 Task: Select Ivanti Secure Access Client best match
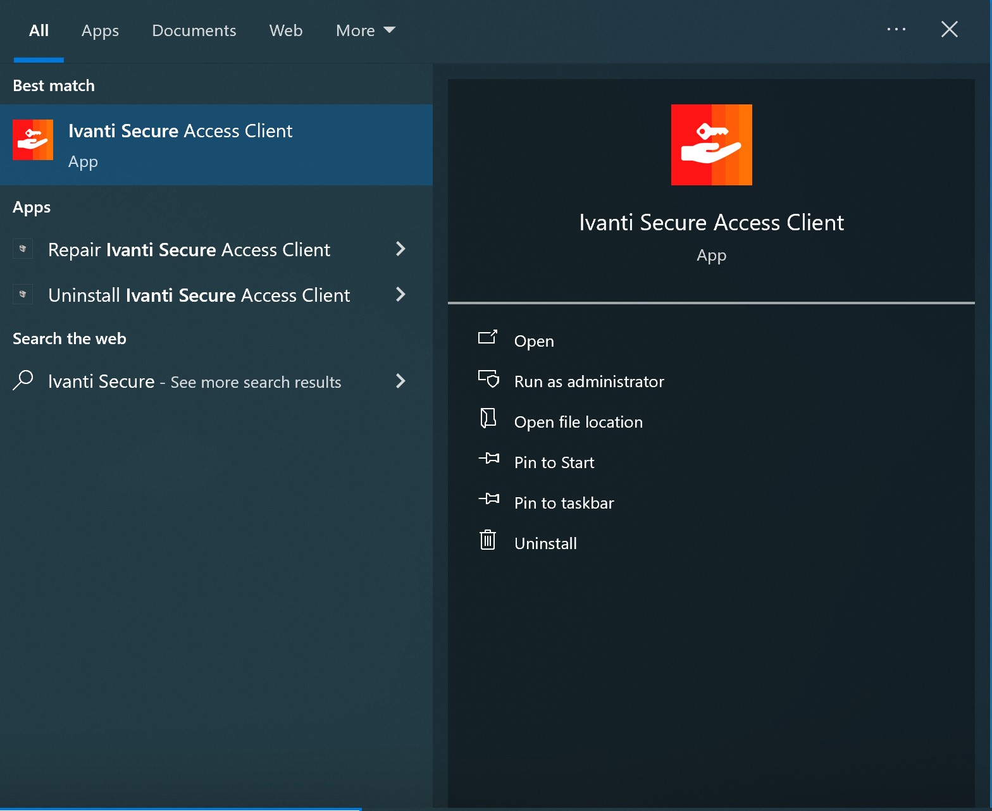216,145
